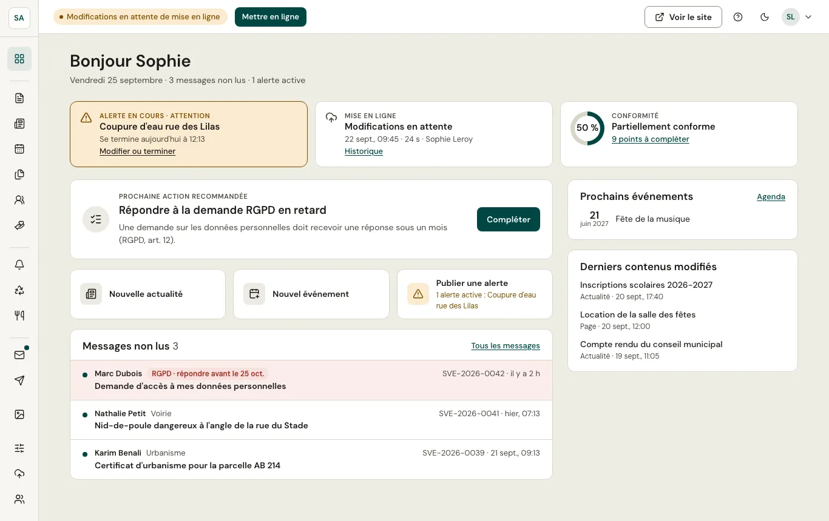This screenshot has width=829, height=521.
Task: Click the paper-plane icon in the sidebar
Action: (x=19, y=380)
